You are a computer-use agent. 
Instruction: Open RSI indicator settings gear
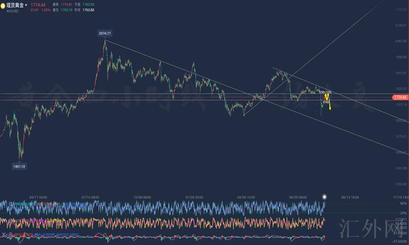(10, 204)
